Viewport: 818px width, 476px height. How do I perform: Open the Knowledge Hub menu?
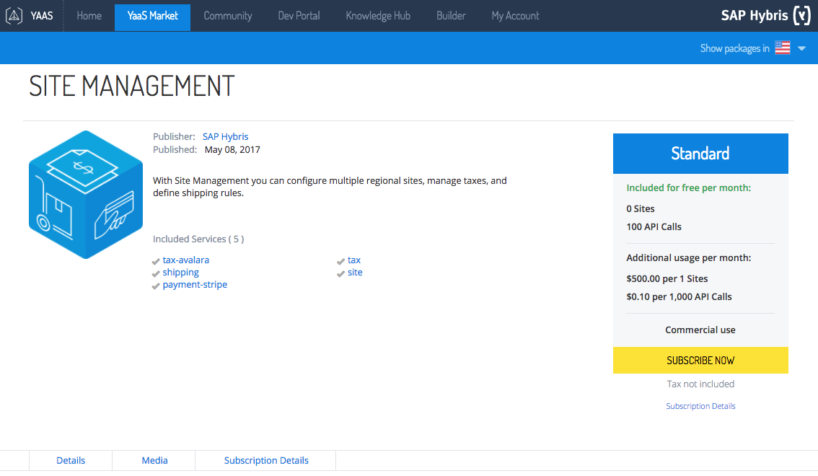(x=378, y=16)
